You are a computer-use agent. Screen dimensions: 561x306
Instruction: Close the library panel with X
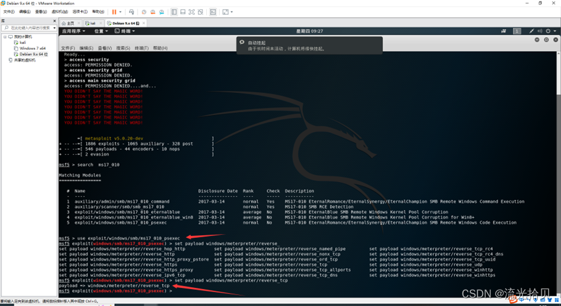pyautogui.click(x=54, y=21)
